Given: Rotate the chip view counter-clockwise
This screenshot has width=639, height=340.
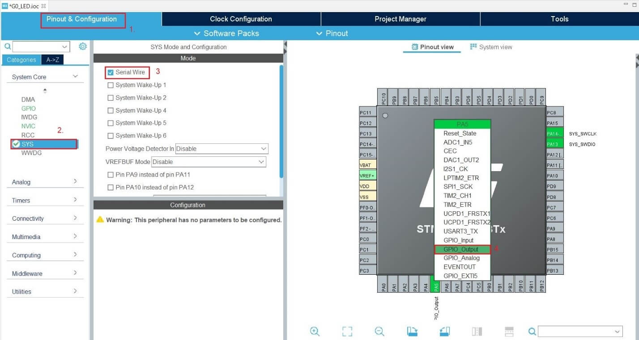Looking at the screenshot, I should click(444, 331).
